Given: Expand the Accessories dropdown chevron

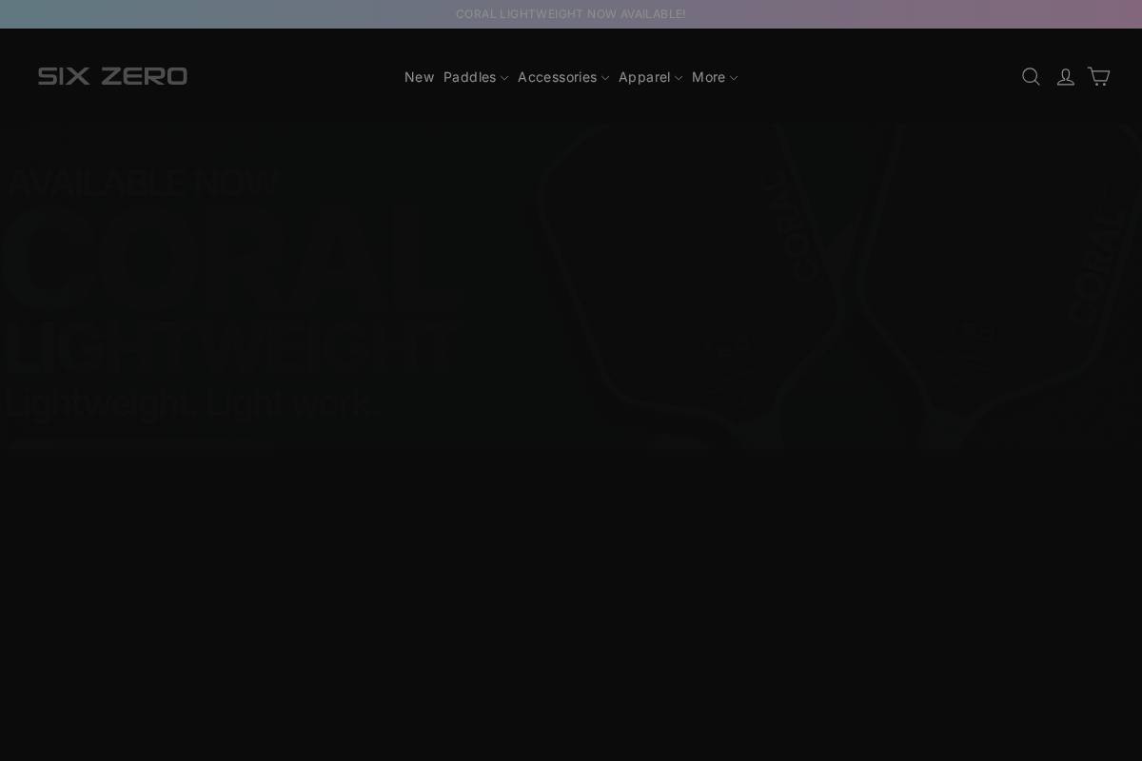Looking at the screenshot, I should click(605, 78).
